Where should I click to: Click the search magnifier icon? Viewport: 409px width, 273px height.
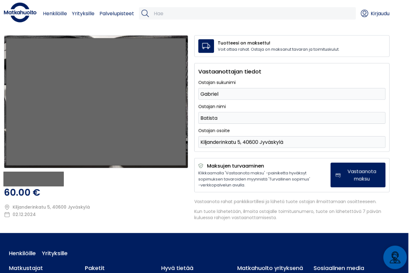click(x=145, y=13)
